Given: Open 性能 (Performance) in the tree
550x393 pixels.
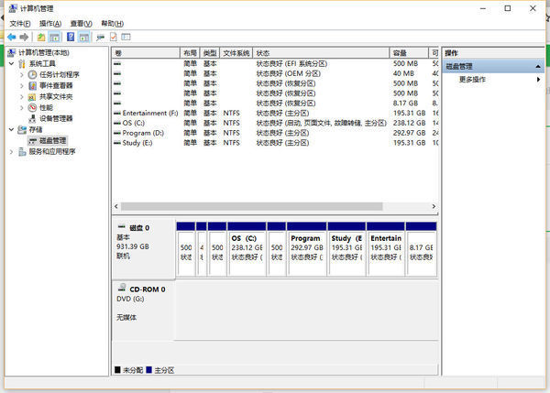Looking at the screenshot, I should [x=46, y=107].
